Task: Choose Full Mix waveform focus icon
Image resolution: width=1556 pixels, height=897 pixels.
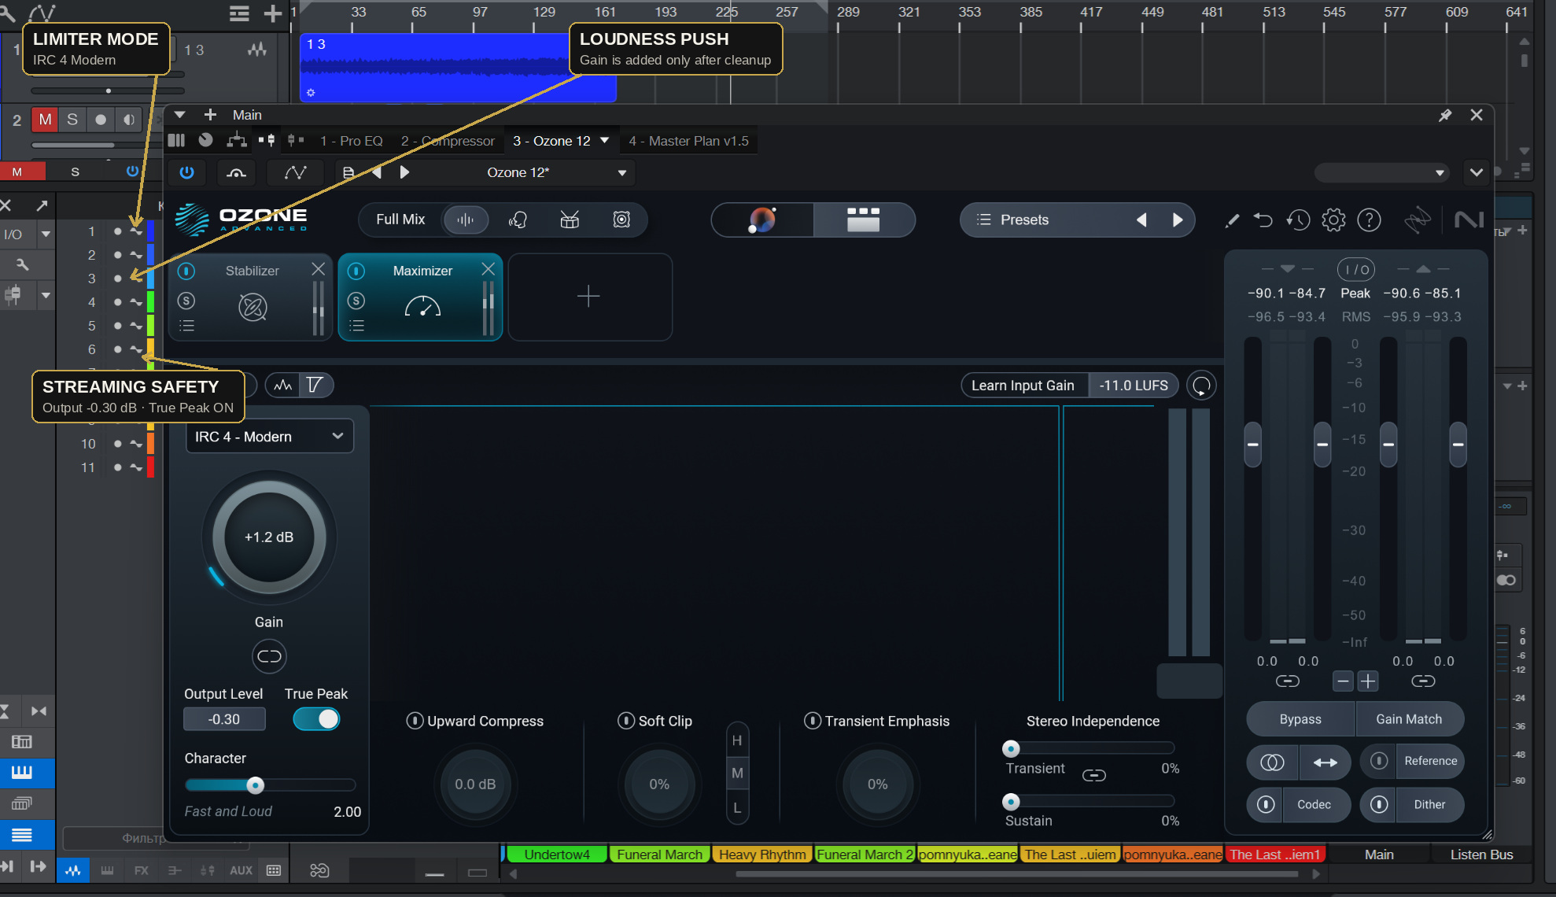Action: (466, 220)
